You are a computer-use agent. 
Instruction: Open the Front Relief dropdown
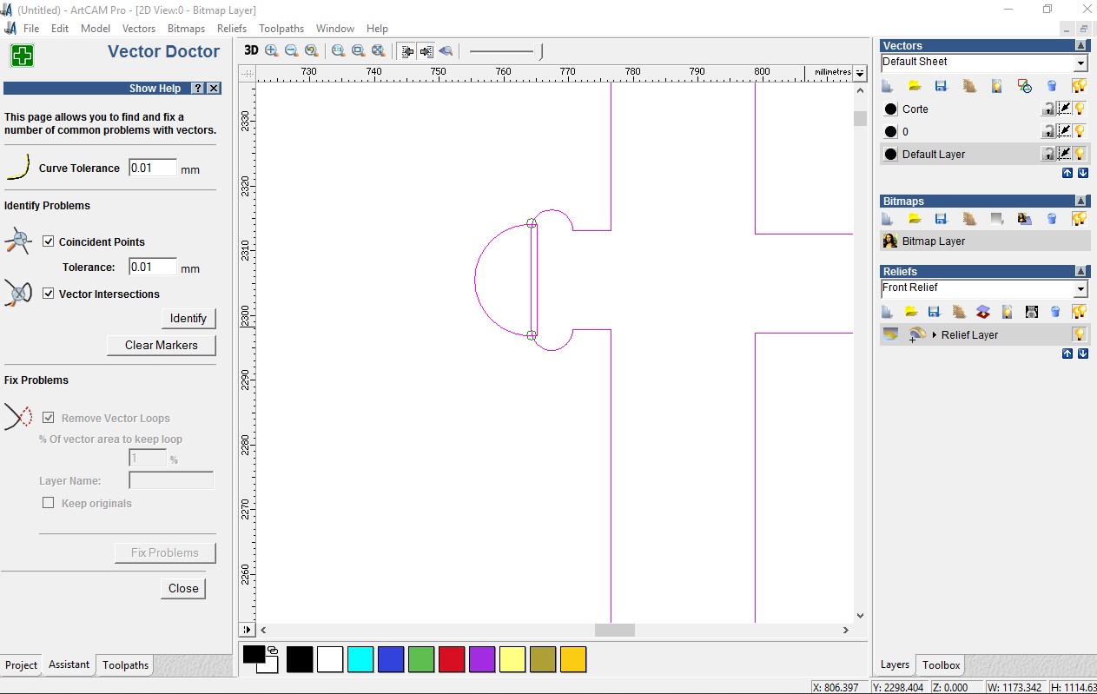1080,288
